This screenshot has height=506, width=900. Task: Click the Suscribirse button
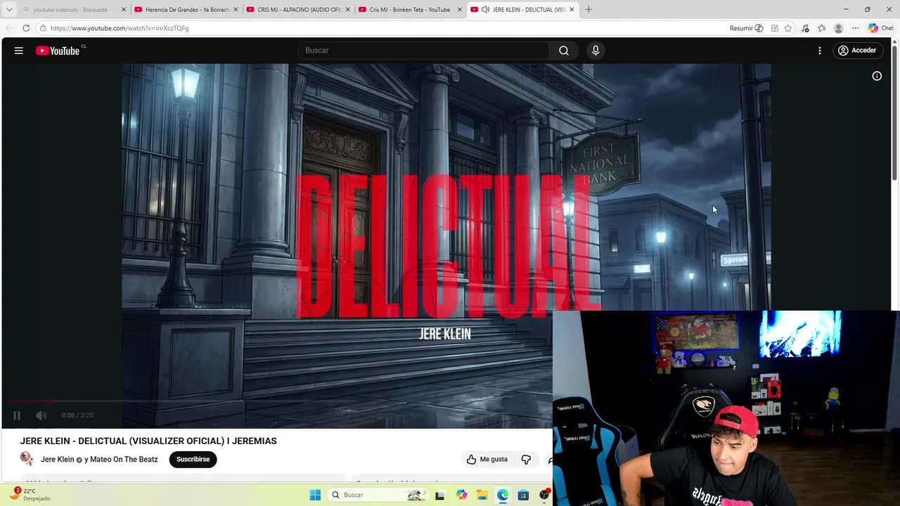point(193,460)
